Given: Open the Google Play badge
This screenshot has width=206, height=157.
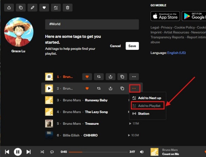Looking at the screenshot, I should (x=194, y=16).
